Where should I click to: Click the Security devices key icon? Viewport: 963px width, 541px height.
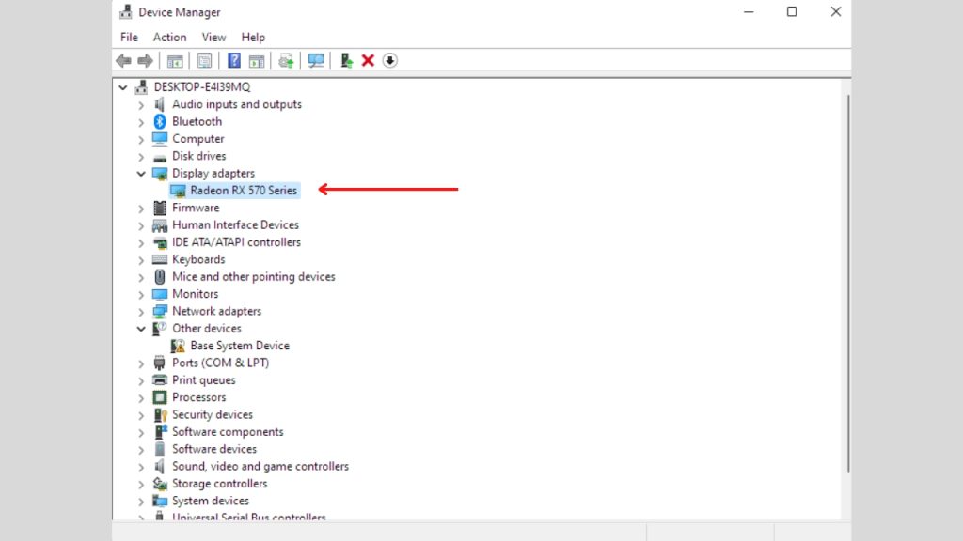coord(160,414)
